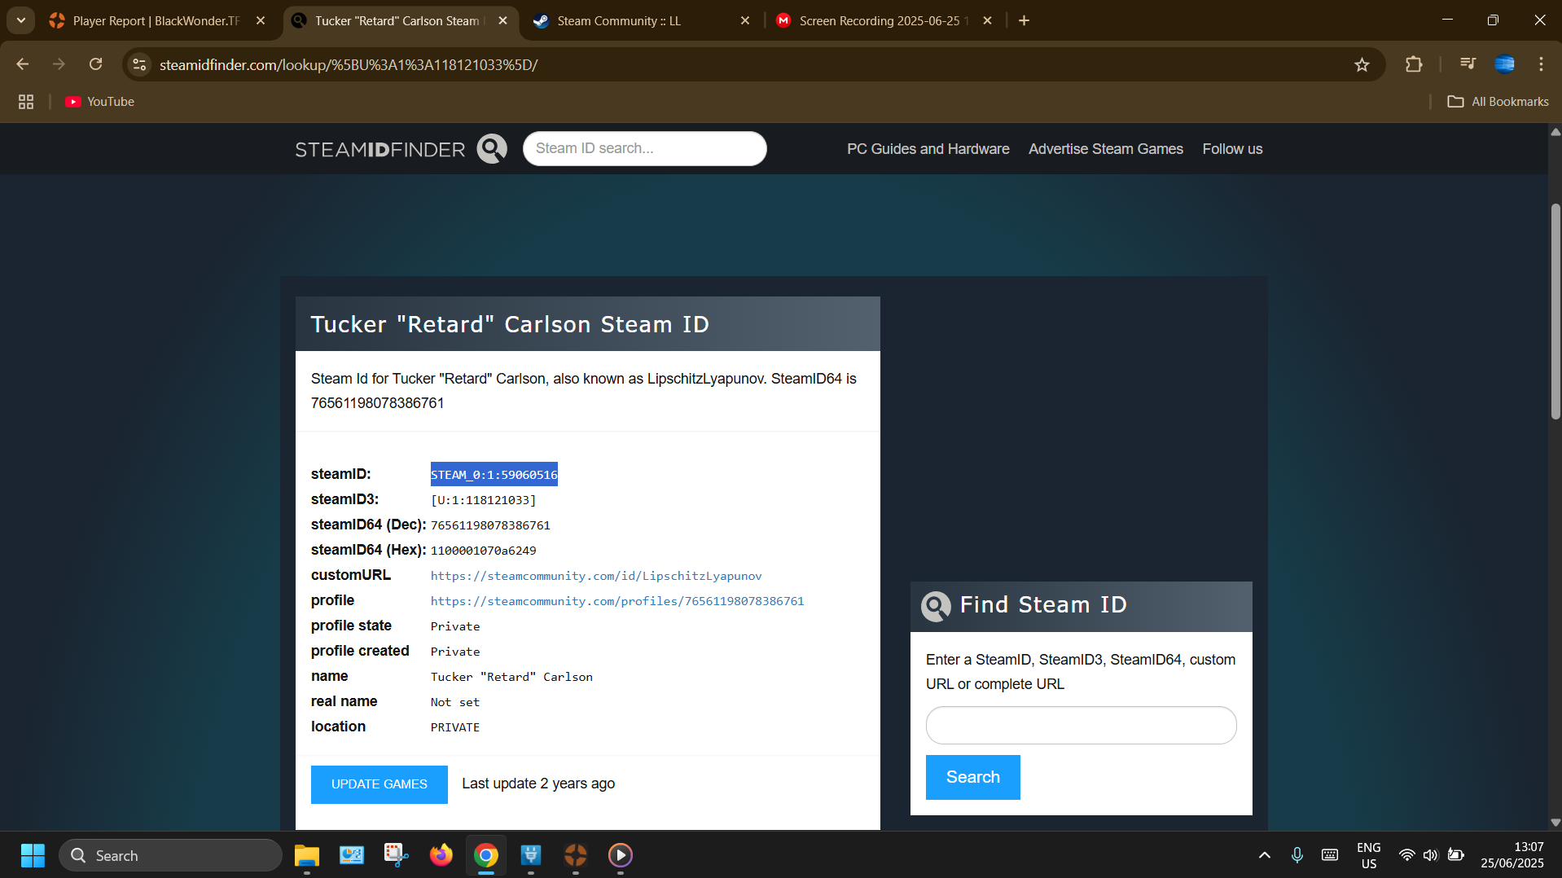The width and height of the screenshot is (1562, 878).
Task: Click the UPDATE GAMES button
Action: point(379,784)
